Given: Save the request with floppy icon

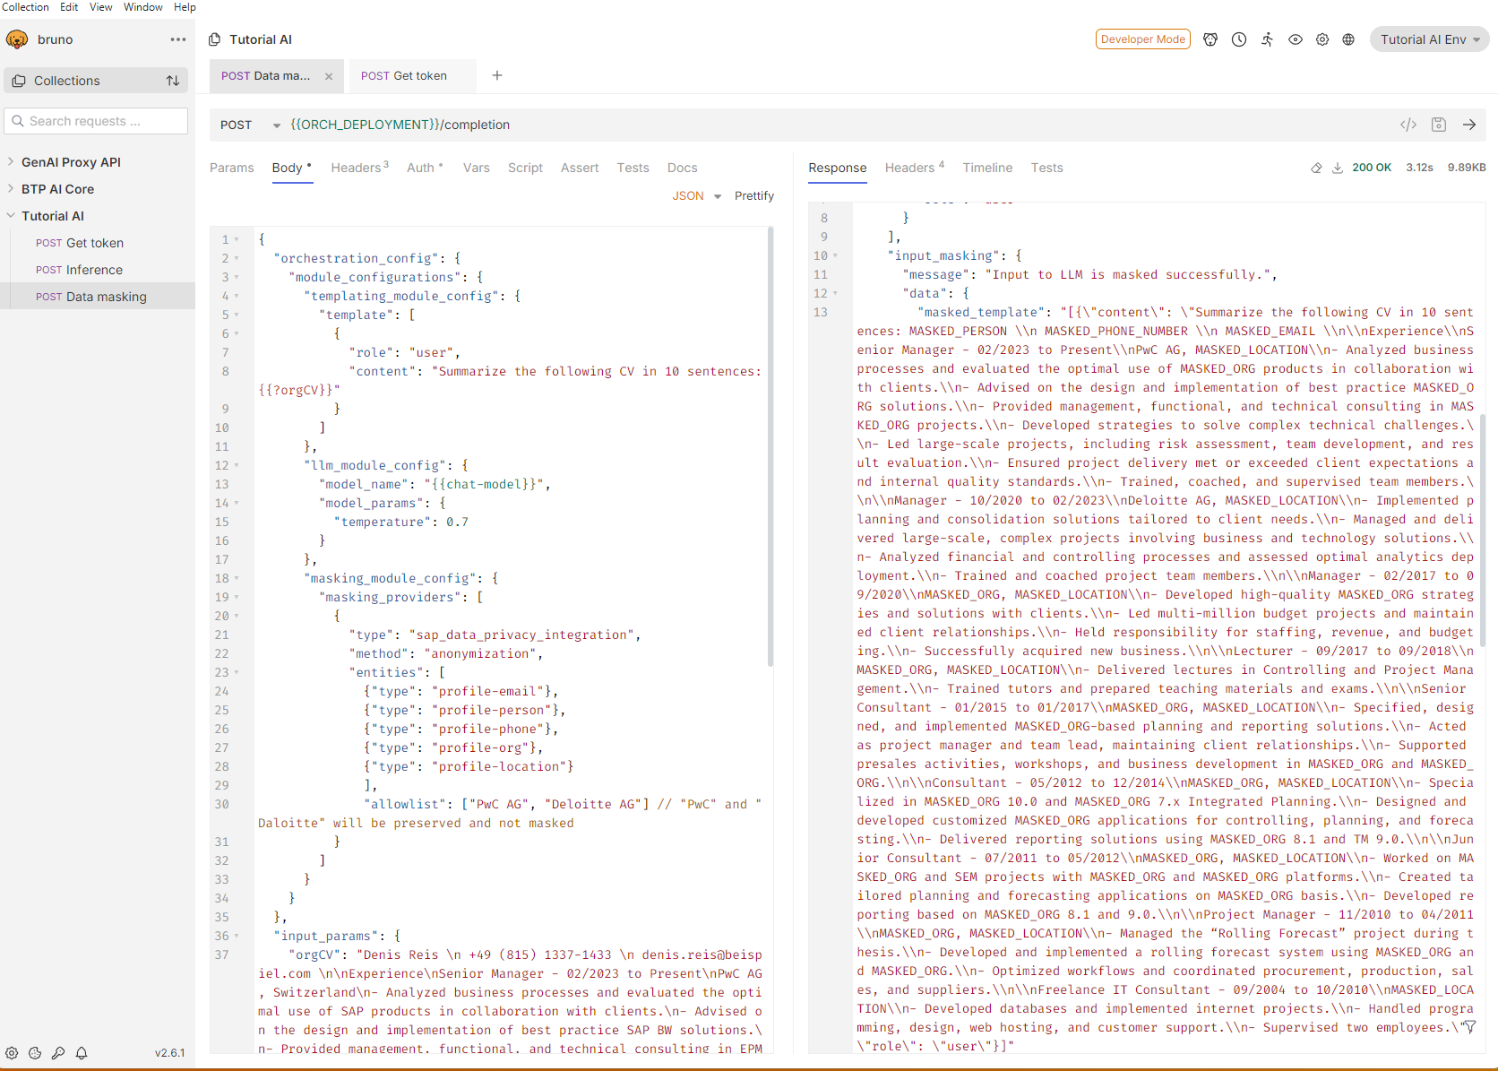Looking at the screenshot, I should 1439,125.
